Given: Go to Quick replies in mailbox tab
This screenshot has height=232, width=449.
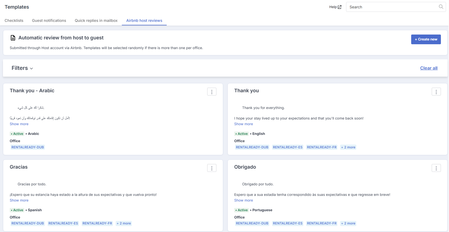Looking at the screenshot, I should (96, 21).
